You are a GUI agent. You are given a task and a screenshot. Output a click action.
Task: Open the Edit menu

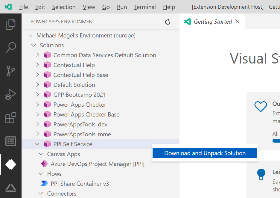click(40, 7)
